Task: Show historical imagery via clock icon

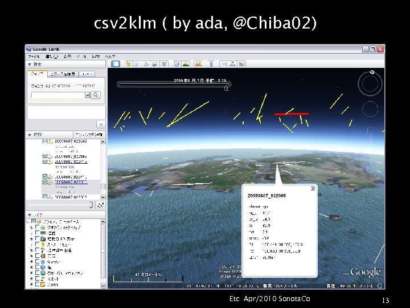Action: pos(177,64)
